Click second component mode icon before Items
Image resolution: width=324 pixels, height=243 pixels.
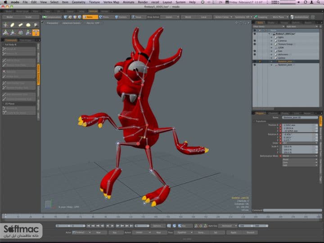pos(70,17)
